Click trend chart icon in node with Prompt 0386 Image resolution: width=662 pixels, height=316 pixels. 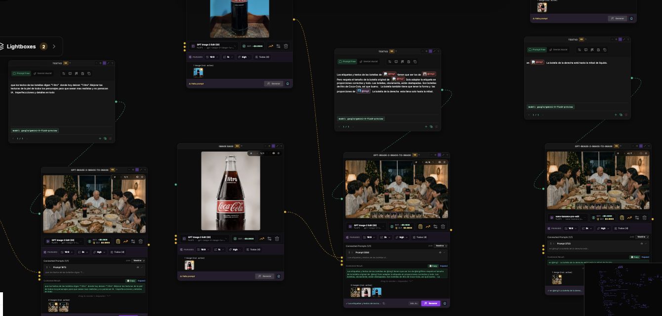[428, 227]
